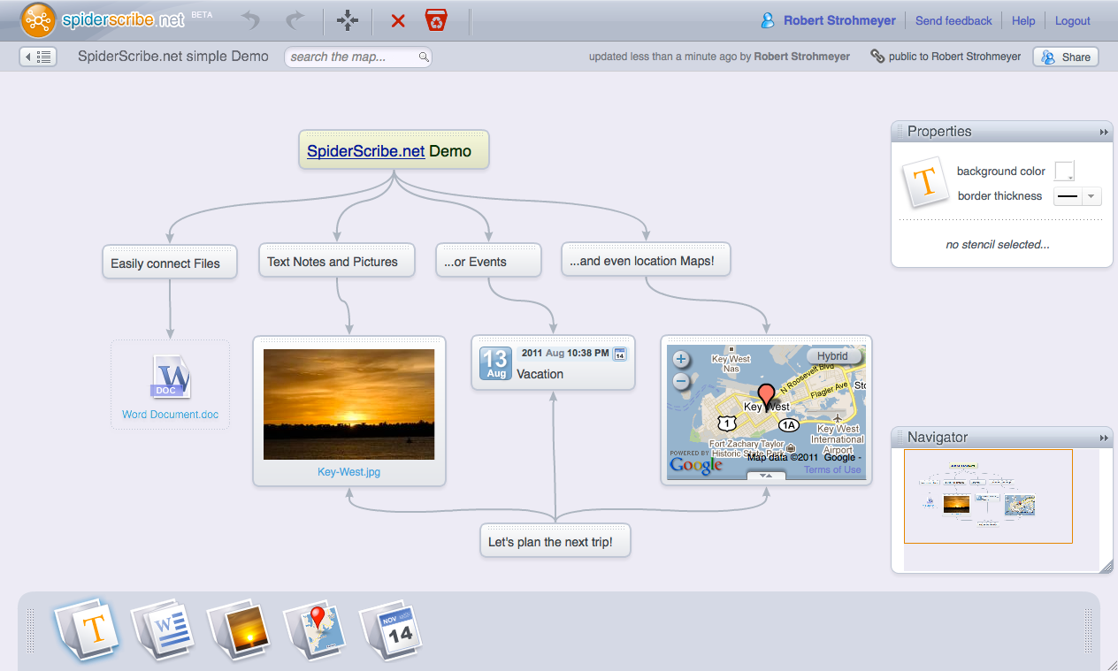Click the red X delete icon

(x=398, y=20)
